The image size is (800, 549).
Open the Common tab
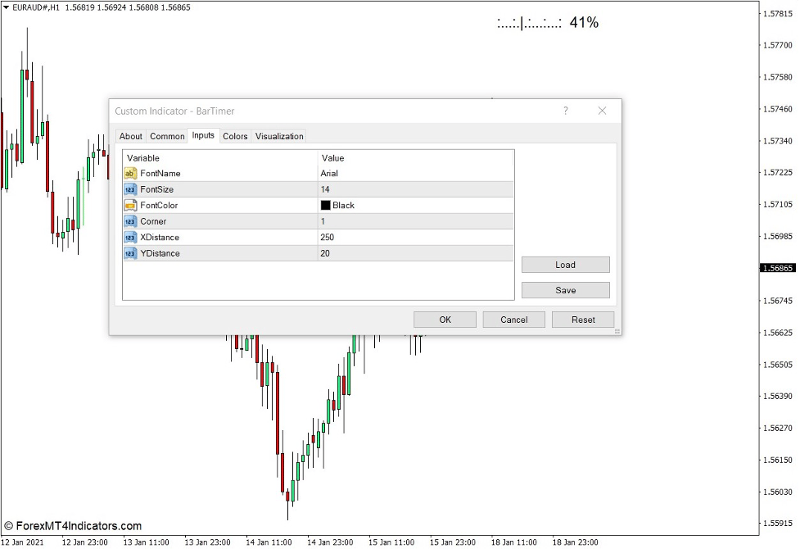tap(167, 136)
